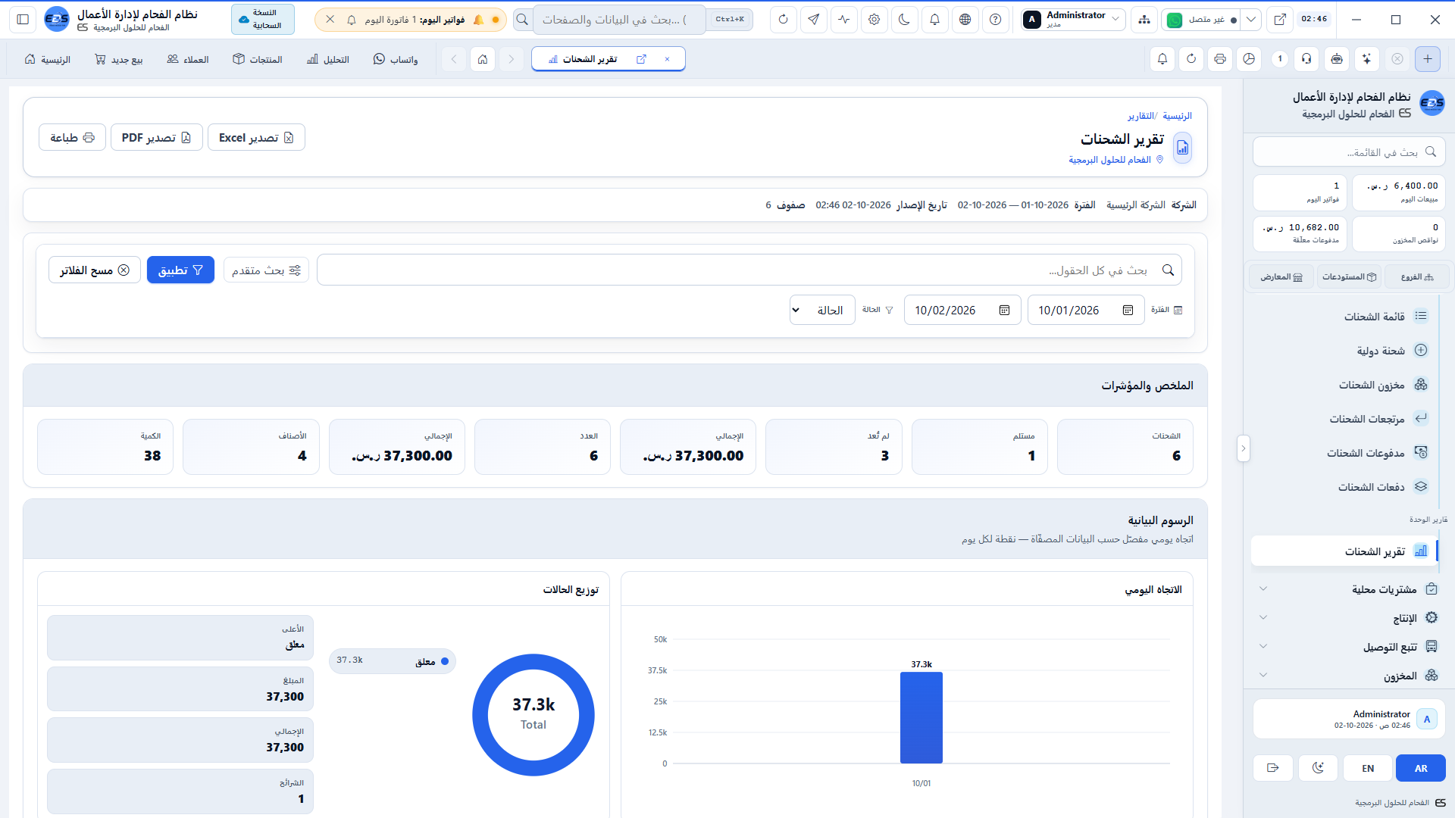Click the بحث في كل الحقول search field
This screenshot has height=818, width=1455.
[749, 270]
